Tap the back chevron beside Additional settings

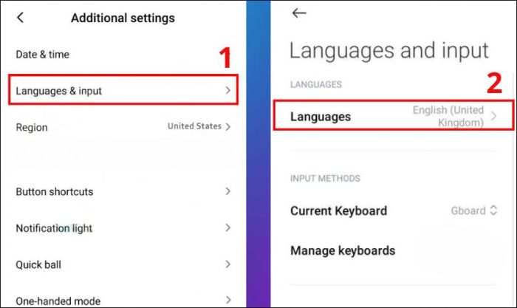point(20,18)
